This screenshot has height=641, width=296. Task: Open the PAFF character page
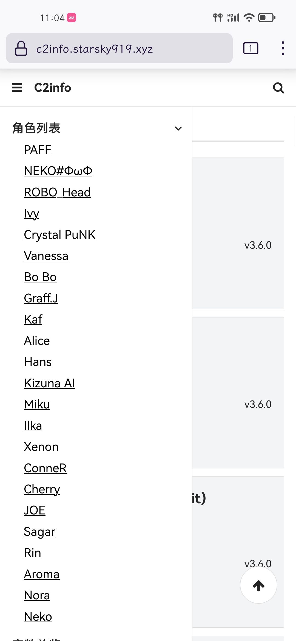click(38, 150)
